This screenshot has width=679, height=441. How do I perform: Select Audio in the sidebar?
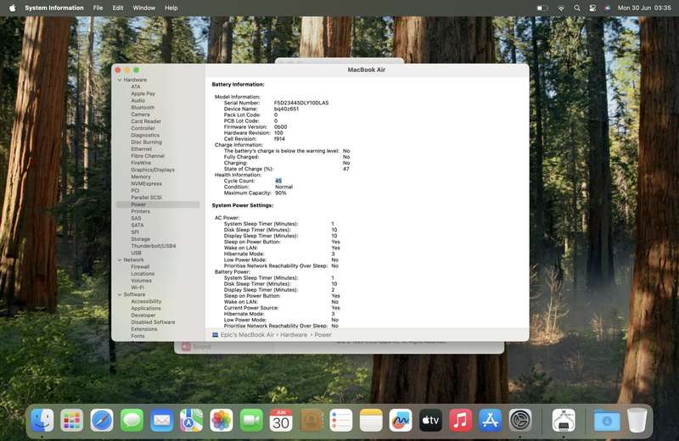(x=138, y=100)
